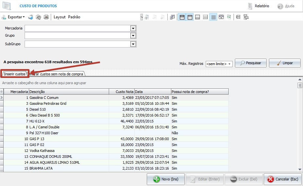Select the AGUA AQUARIUS LIMAO 510ML row
This screenshot has height=186, width=303.
116,162
